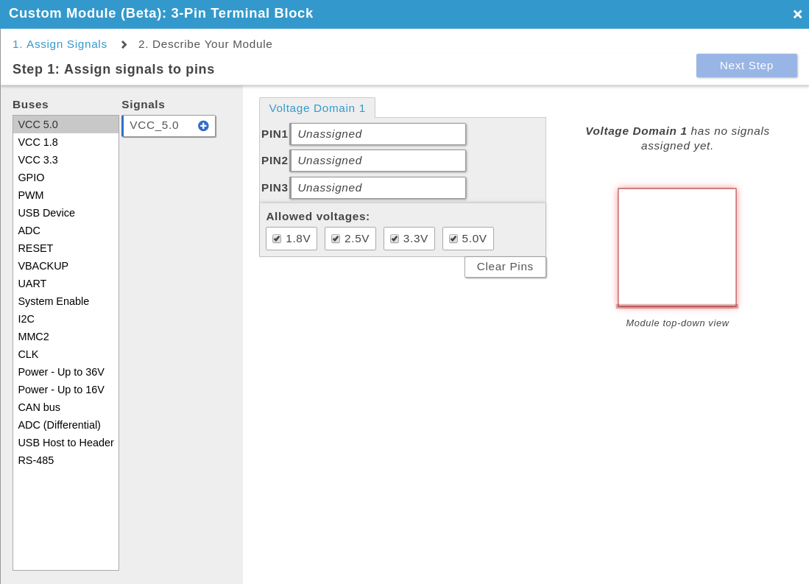Select the System Enable bus
Image resolution: width=809 pixels, height=584 pixels.
(x=66, y=301)
